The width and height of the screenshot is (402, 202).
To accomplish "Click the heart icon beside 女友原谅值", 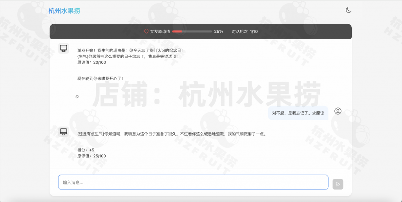I will (146, 32).
